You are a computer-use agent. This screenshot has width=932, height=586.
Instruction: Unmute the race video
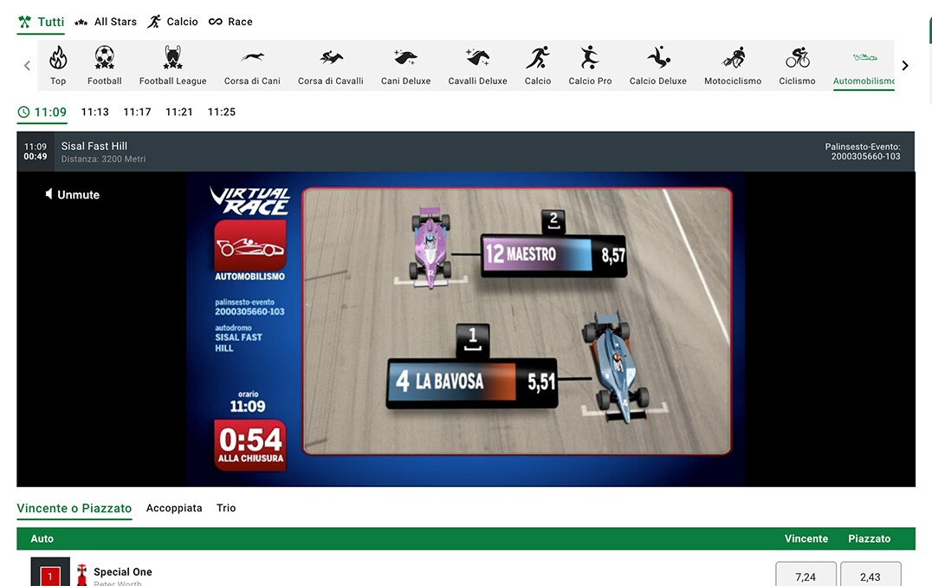click(73, 194)
